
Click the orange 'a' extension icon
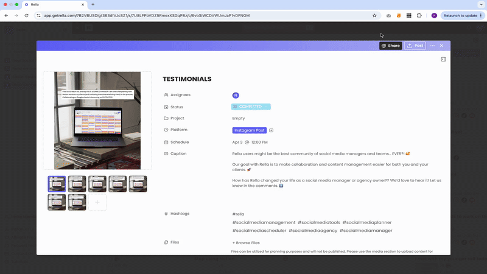[399, 16]
